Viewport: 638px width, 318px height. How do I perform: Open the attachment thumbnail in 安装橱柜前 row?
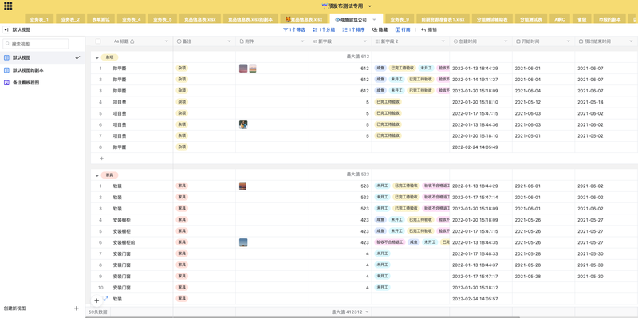point(243,243)
